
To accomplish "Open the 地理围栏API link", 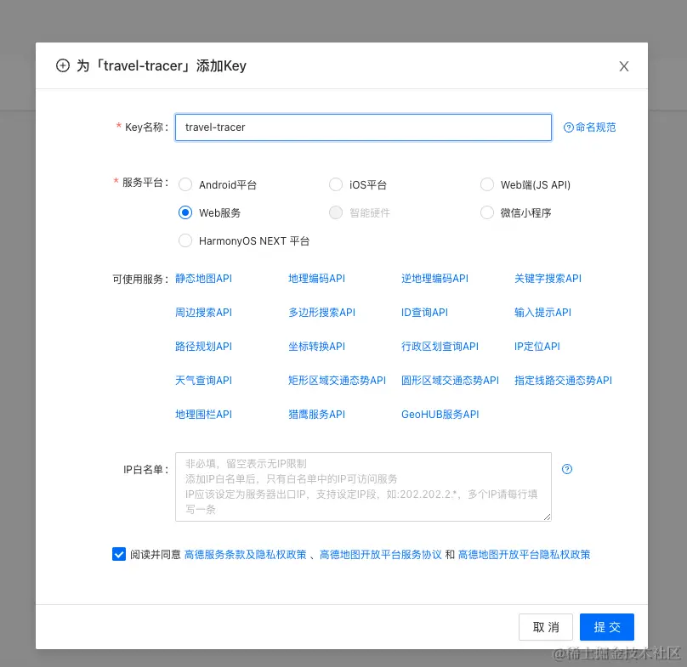I will [204, 415].
